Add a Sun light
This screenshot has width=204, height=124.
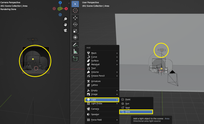(136, 104)
